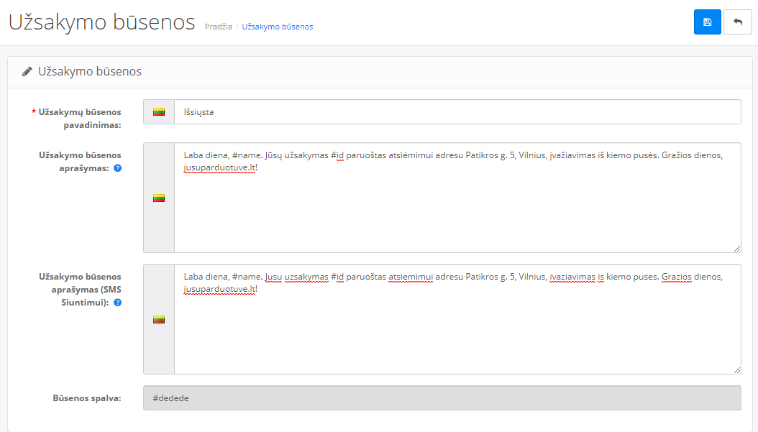Click into the status description textarea
This screenshot has width=758, height=432.
pyautogui.click(x=457, y=198)
